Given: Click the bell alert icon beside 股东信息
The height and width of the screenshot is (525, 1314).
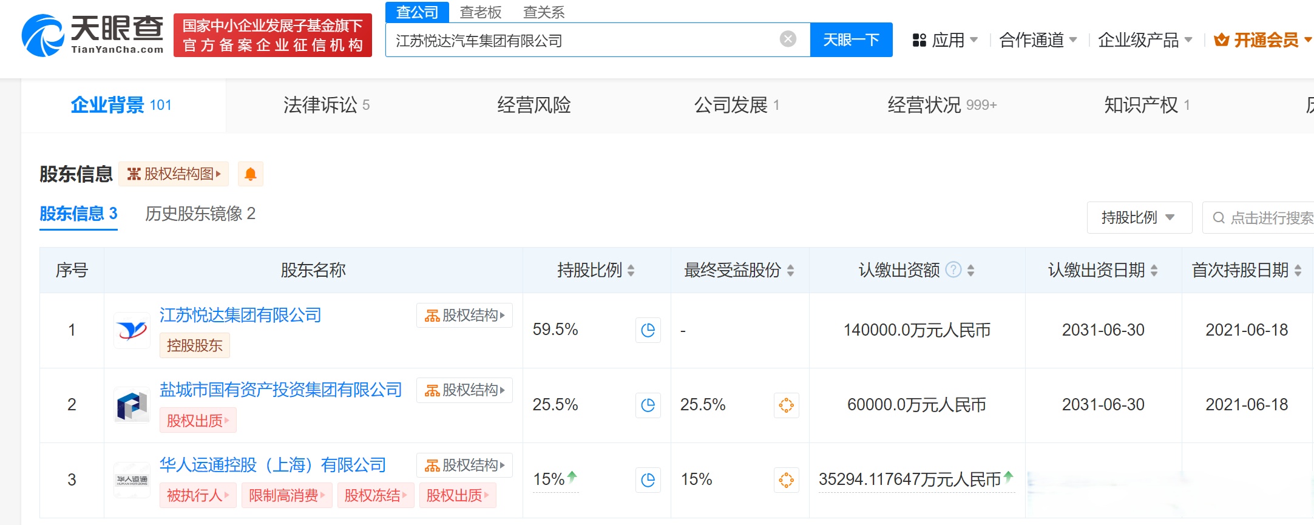Looking at the screenshot, I should [250, 174].
